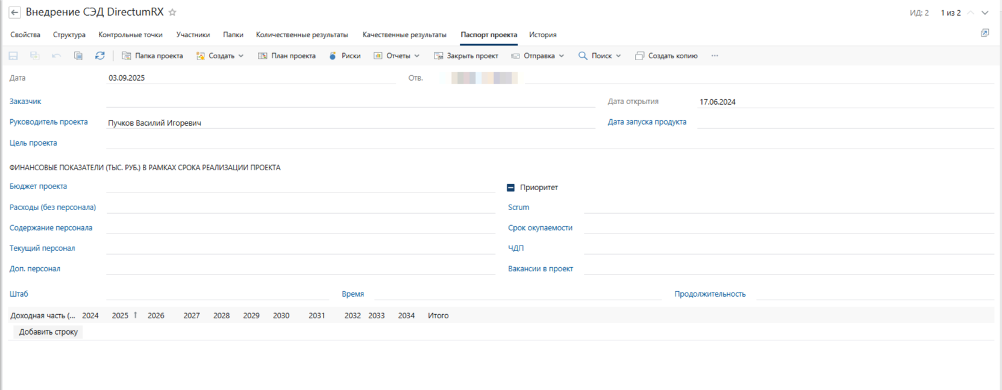Viewport: 1002px width, 390px height.
Task: Expand the Отчеты dropdown menu
Action: tap(397, 56)
